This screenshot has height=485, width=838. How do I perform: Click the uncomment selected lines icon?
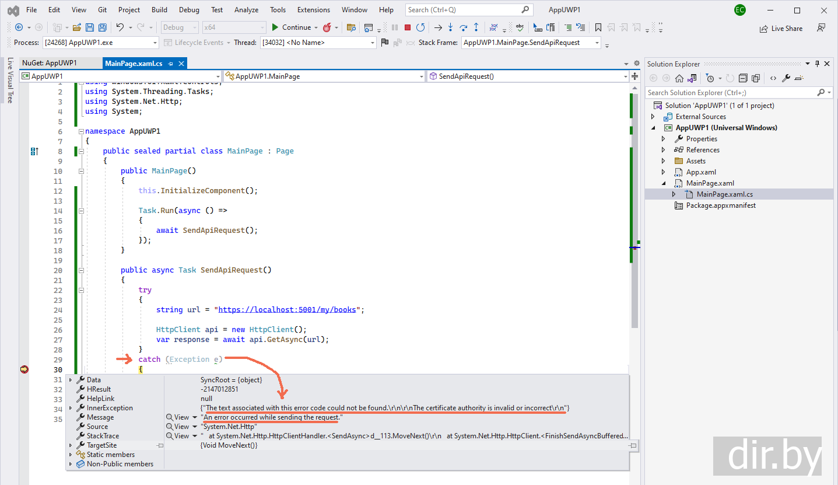click(x=580, y=27)
